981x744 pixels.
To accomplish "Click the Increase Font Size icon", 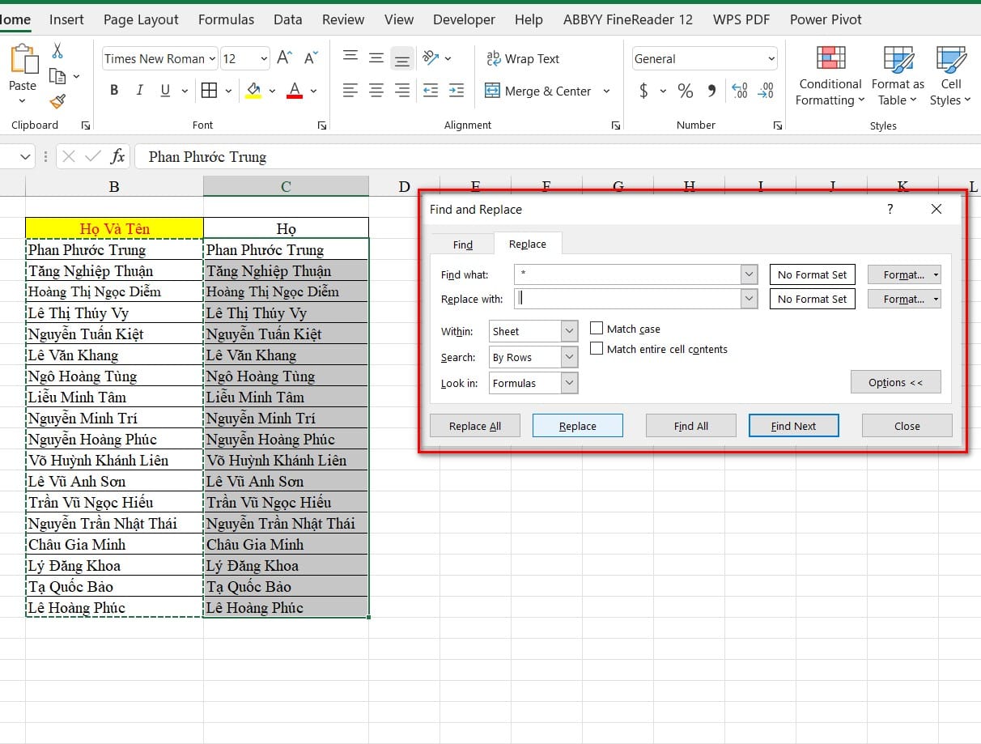I will pyautogui.click(x=284, y=58).
